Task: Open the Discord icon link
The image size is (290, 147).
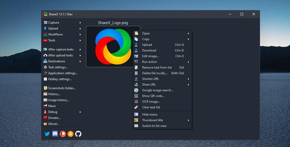Action: point(55,134)
